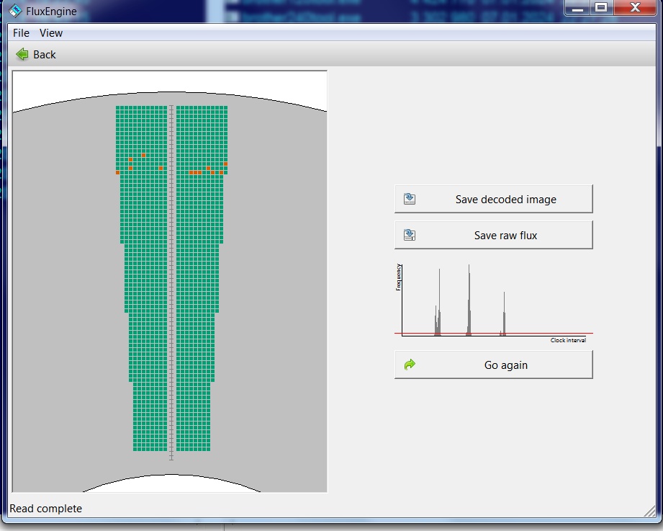Click the Back text in the toolbar
Image resolution: width=663 pixels, height=531 pixels.
click(x=45, y=55)
